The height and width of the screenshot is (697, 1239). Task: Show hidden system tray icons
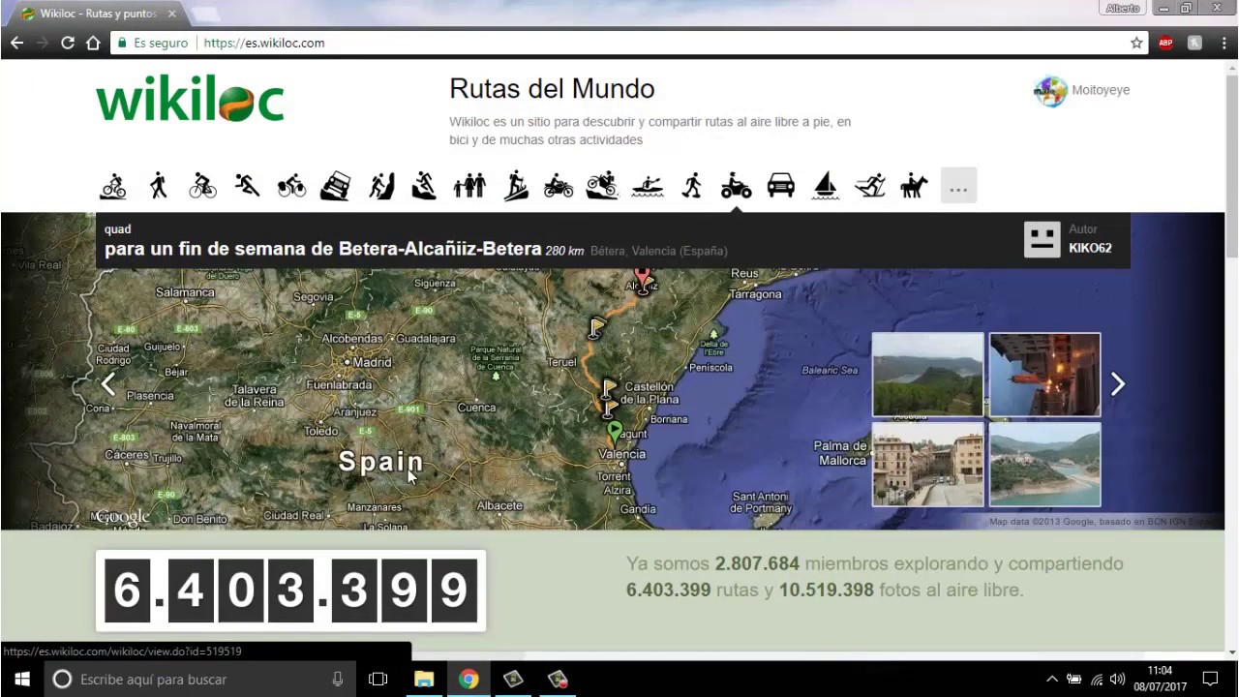(1052, 679)
